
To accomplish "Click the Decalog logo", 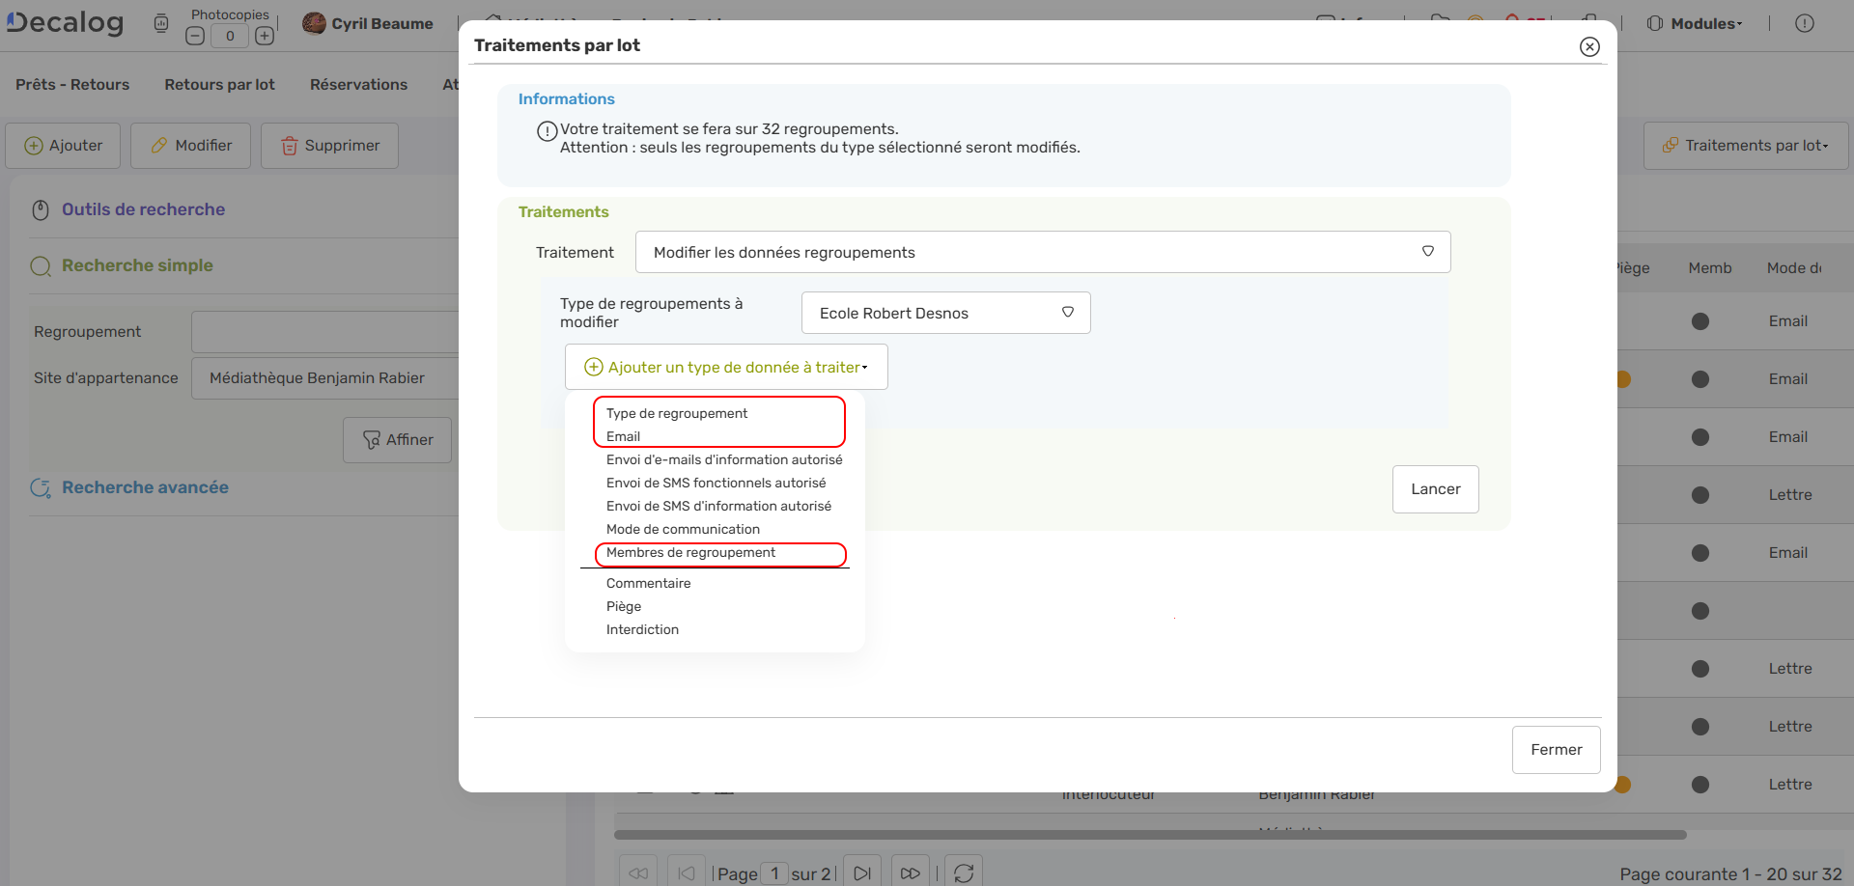I will pyautogui.click(x=65, y=22).
